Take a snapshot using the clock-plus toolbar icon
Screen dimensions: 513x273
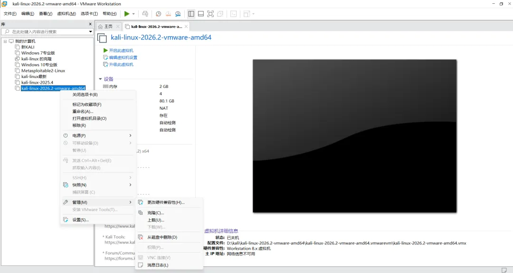158,14
